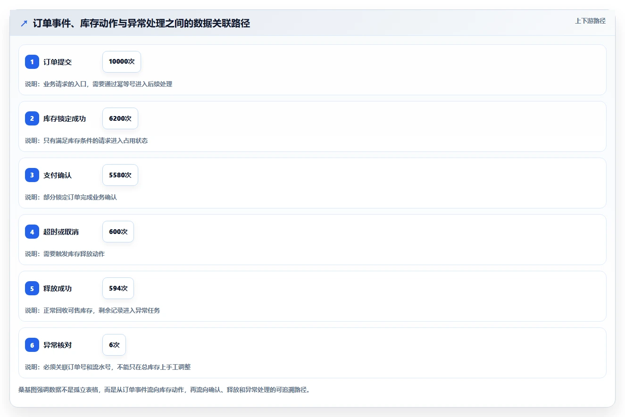Click the 5580次 value chip
Viewport: 625px width, 417px height.
120,175
